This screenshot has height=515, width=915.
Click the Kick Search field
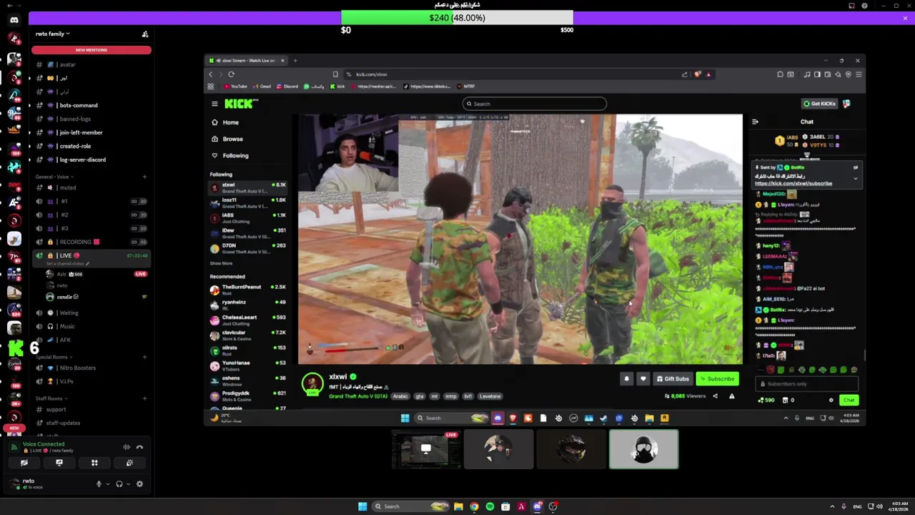(x=535, y=104)
